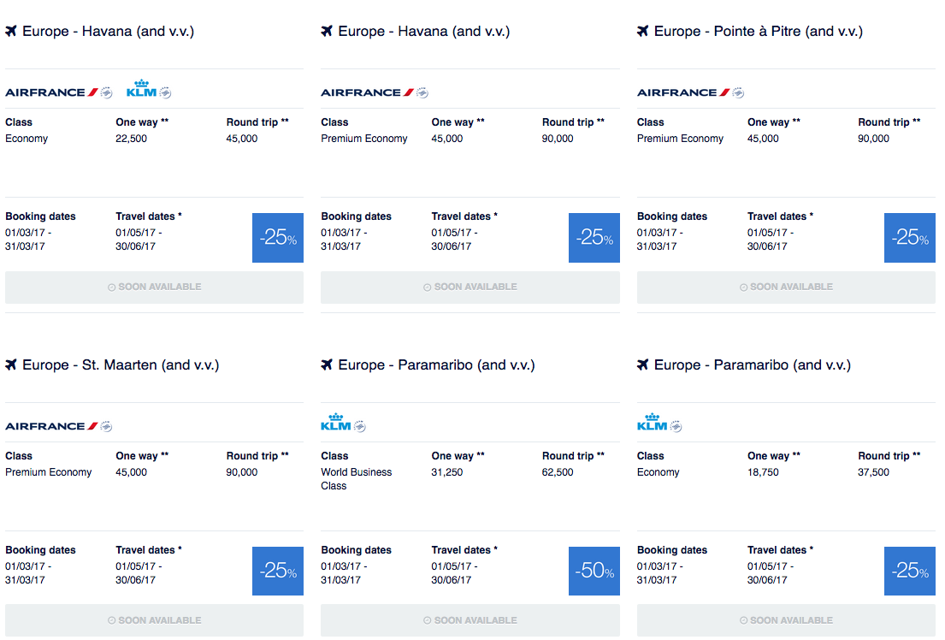Select the 18,750 one way Paramaribo Economy price

pos(763,472)
